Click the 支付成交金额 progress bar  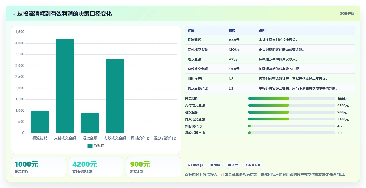(291, 105)
